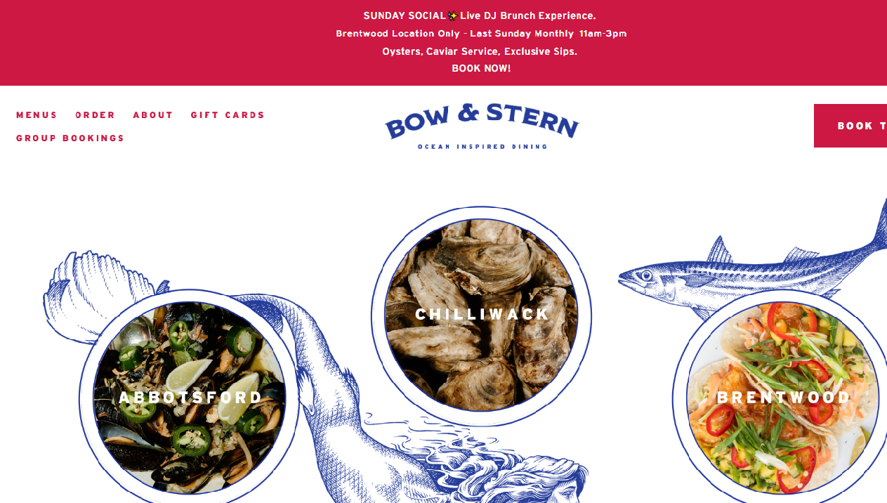Select the Abbotsford mussels location circle
This screenshot has height=503, width=887.
point(190,398)
